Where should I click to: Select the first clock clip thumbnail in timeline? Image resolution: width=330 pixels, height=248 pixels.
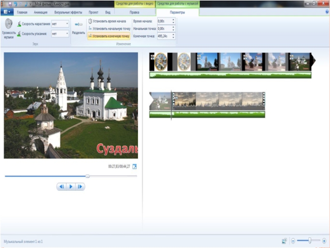tap(161, 62)
